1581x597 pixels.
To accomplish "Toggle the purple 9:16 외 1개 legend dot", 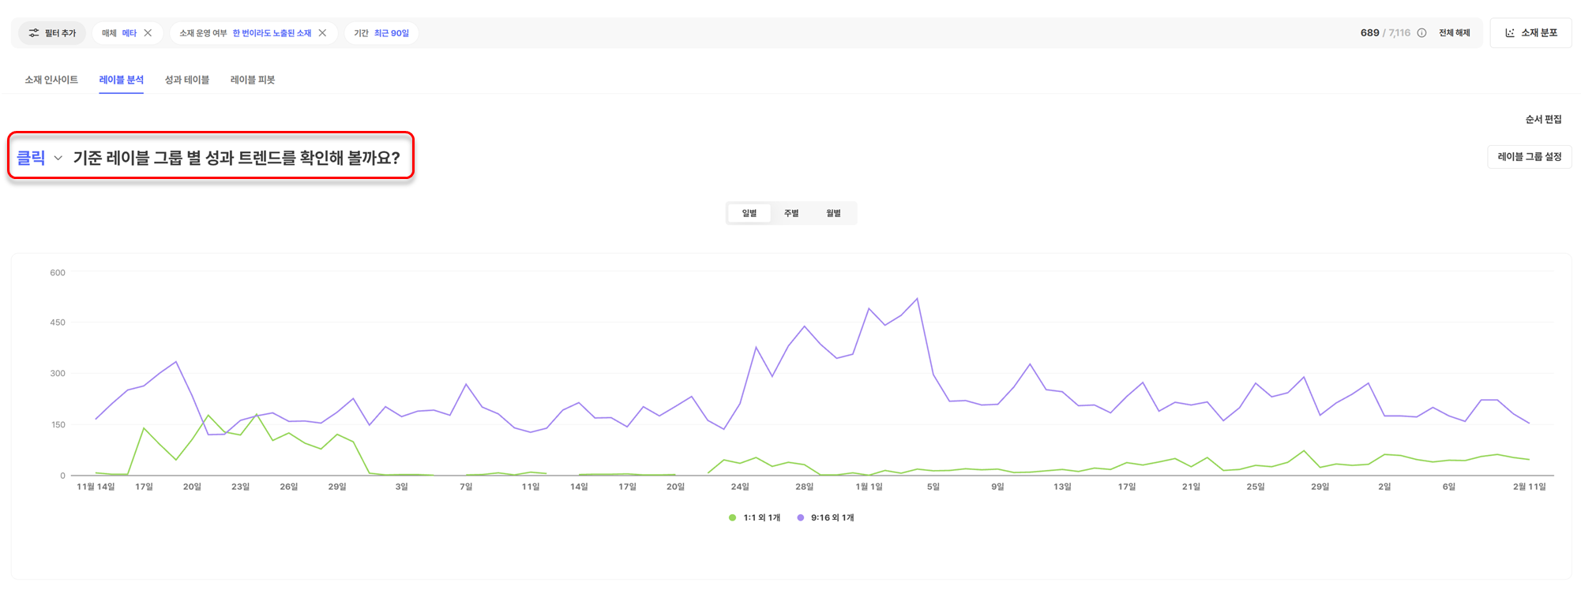I will pyautogui.click(x=801, y=518).
